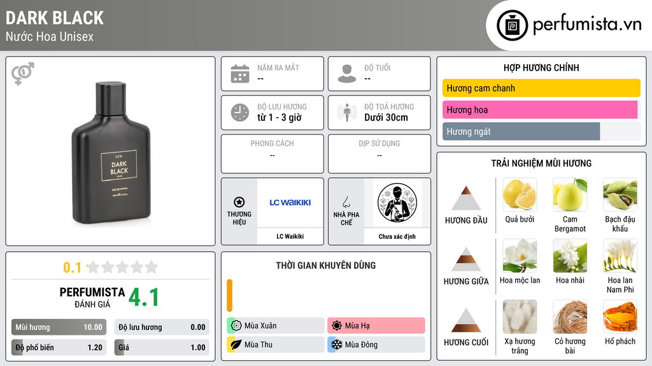Click the Dịp sử dụng card
This screenshot has height=366, width=652.
(379, 154)
